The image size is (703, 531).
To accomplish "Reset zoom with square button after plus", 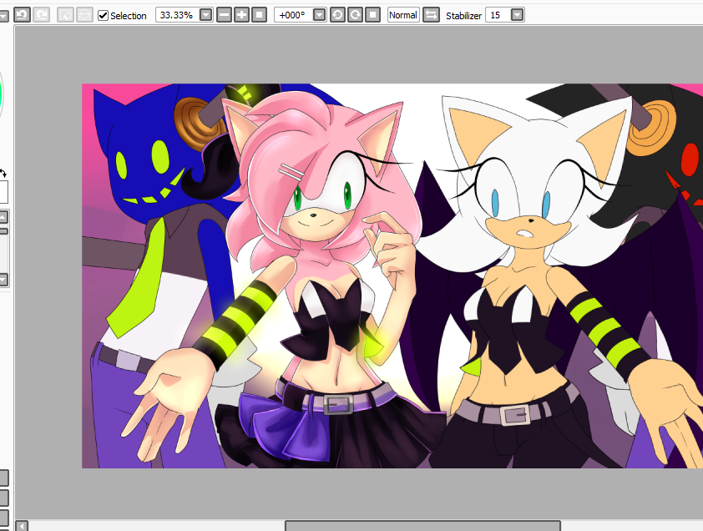I will [x=259, y=15].
